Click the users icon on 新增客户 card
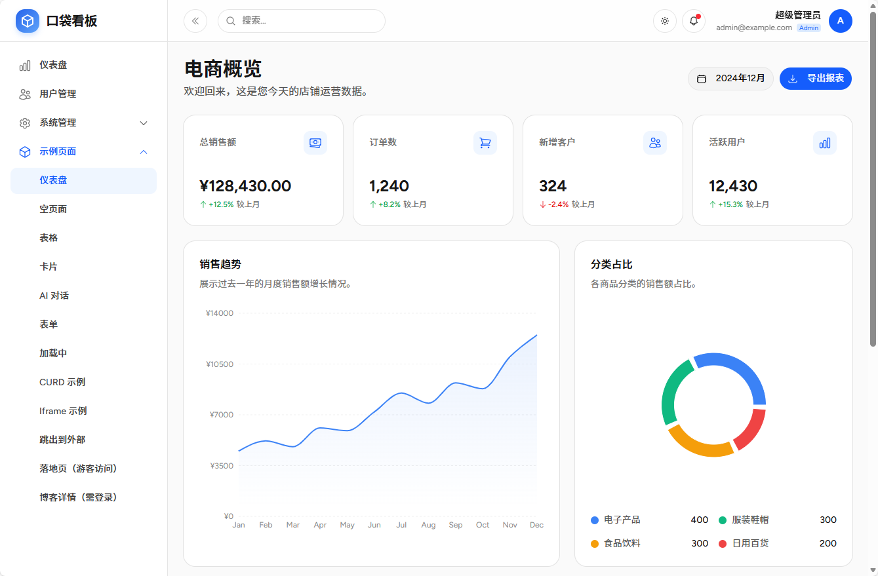 (655, 142)
